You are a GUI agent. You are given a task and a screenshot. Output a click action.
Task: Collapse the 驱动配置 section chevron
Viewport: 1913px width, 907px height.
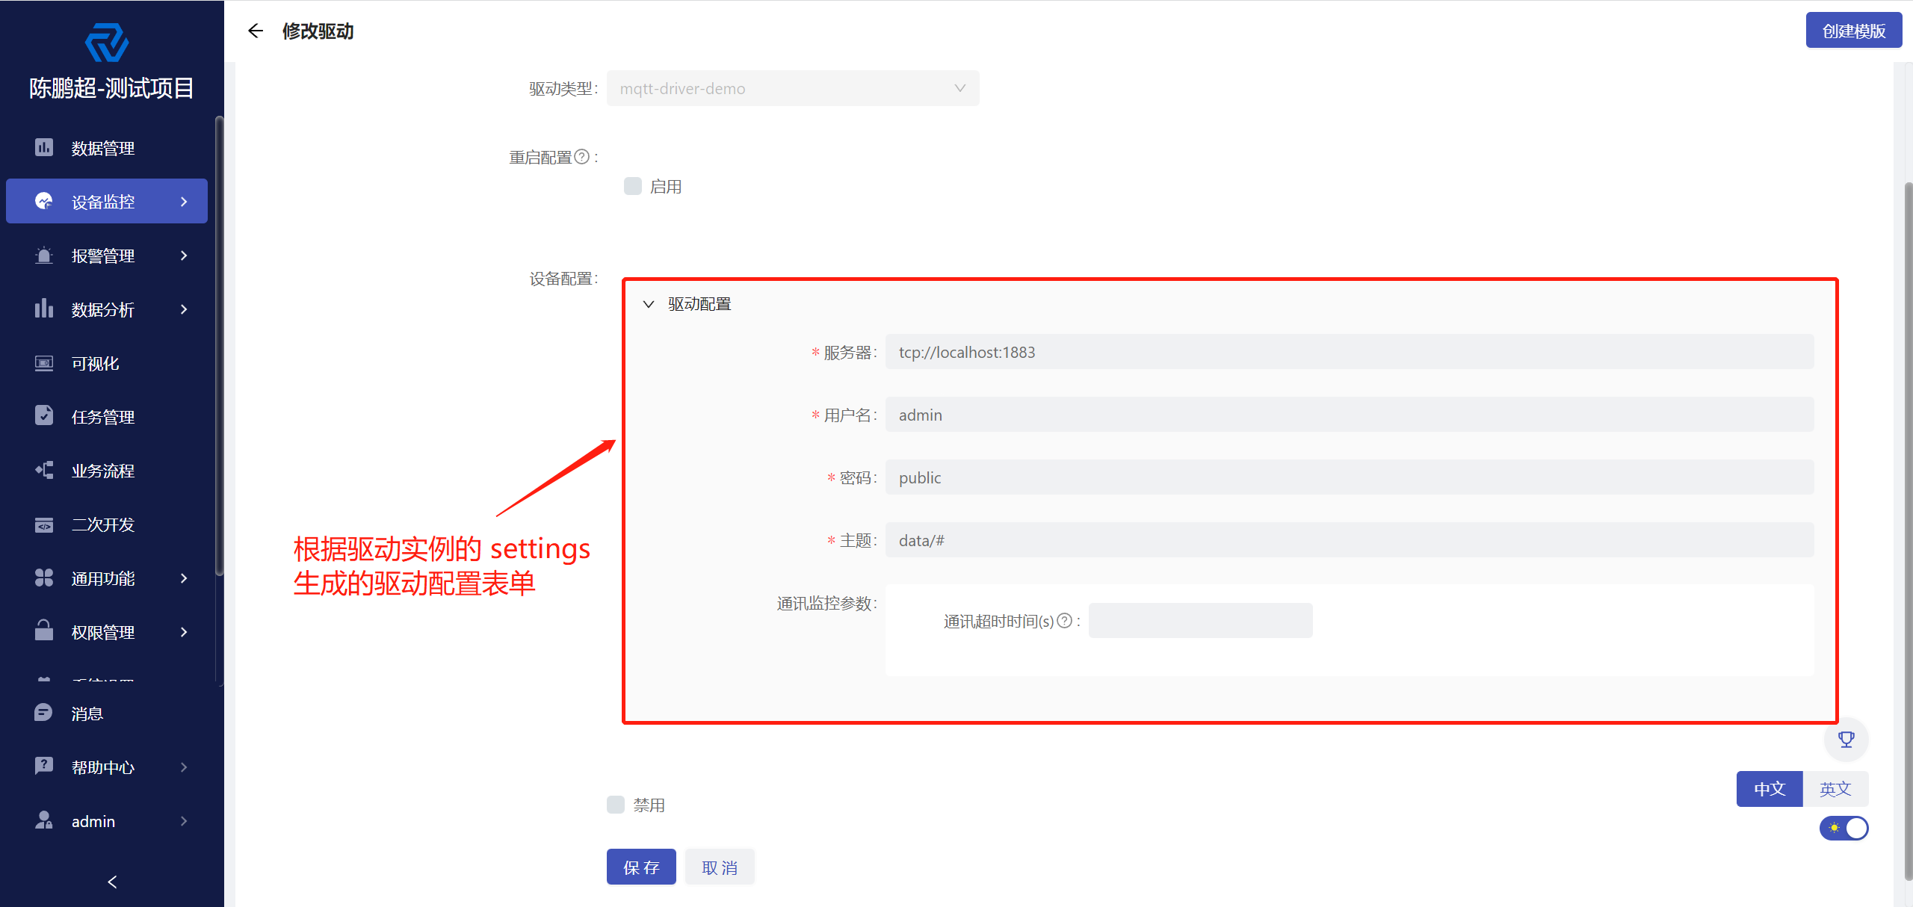pos(649,304)
